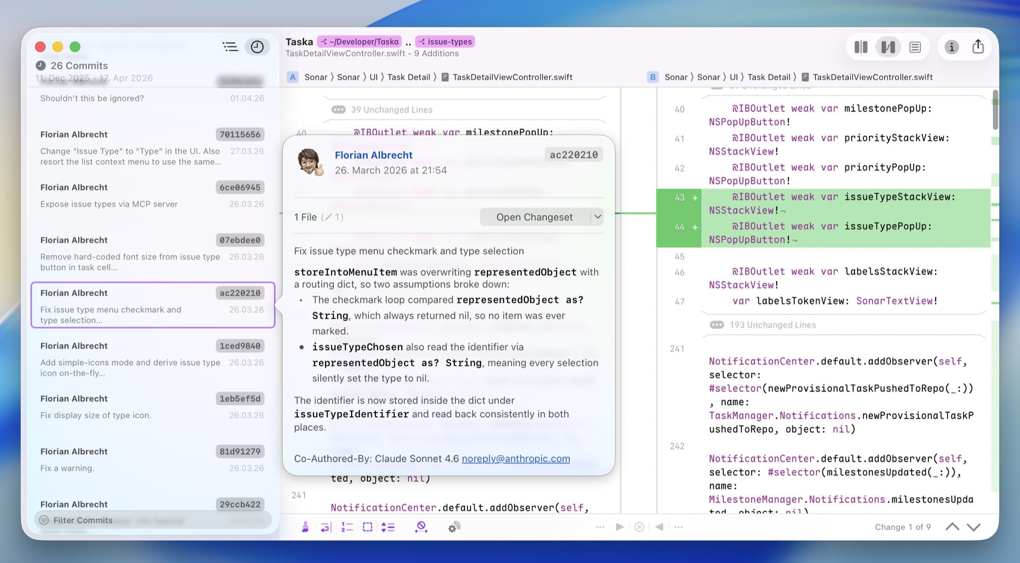Viewport: 1020px width, 563px height.
Task: Open the dropdown arrow beside Open Changeset
Action: [597, 217]
